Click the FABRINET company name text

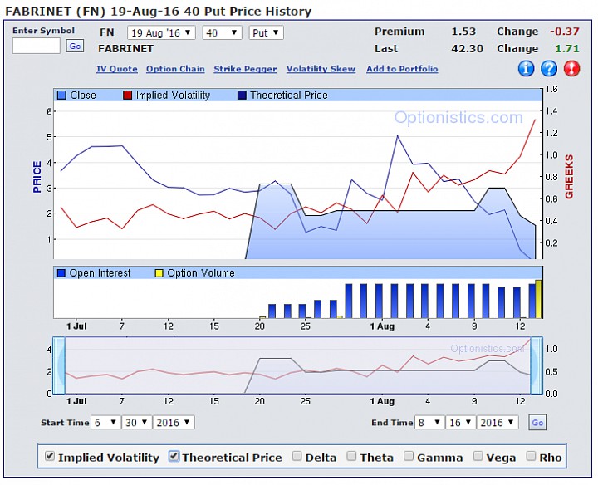click(125, 48)
